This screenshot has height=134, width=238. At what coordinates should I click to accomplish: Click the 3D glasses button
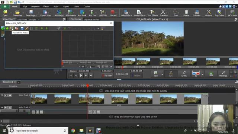[196, 74]
